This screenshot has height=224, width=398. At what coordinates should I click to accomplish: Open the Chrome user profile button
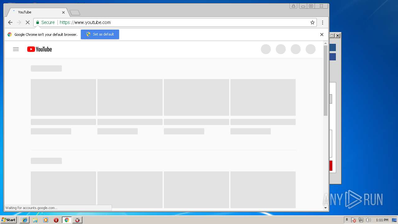[293, 6]
